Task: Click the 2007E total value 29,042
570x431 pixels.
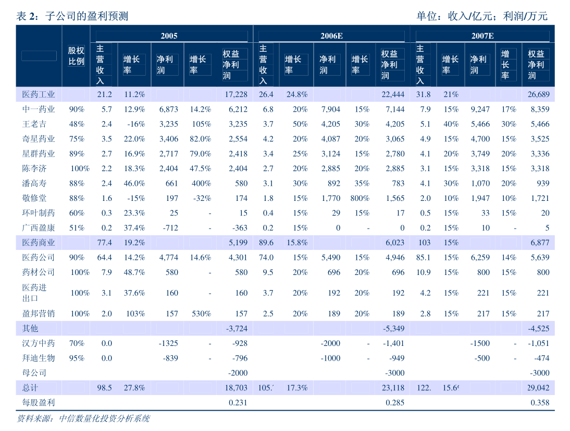Action: click(537, 388)
